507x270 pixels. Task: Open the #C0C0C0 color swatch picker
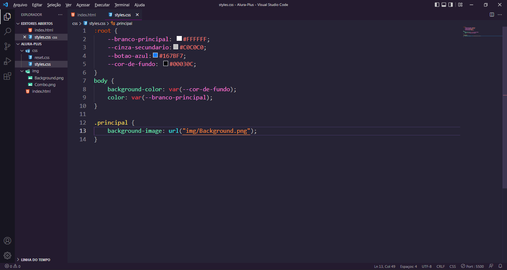176,47
